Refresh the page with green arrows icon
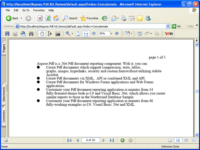 (48, 18)
